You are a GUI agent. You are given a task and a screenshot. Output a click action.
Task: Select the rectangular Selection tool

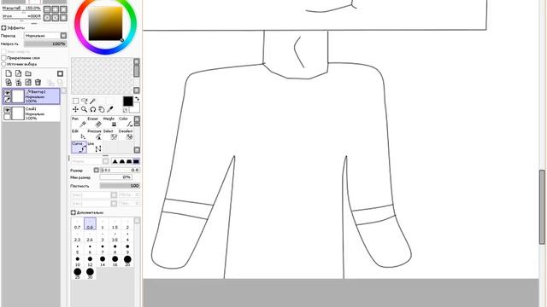coord(75,101)
